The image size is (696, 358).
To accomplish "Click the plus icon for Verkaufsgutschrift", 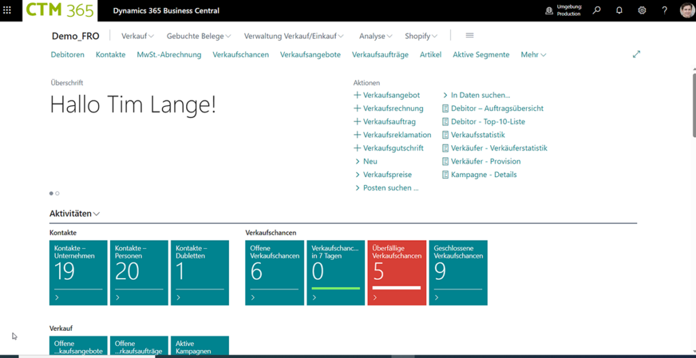I will [x=358, y=148].
